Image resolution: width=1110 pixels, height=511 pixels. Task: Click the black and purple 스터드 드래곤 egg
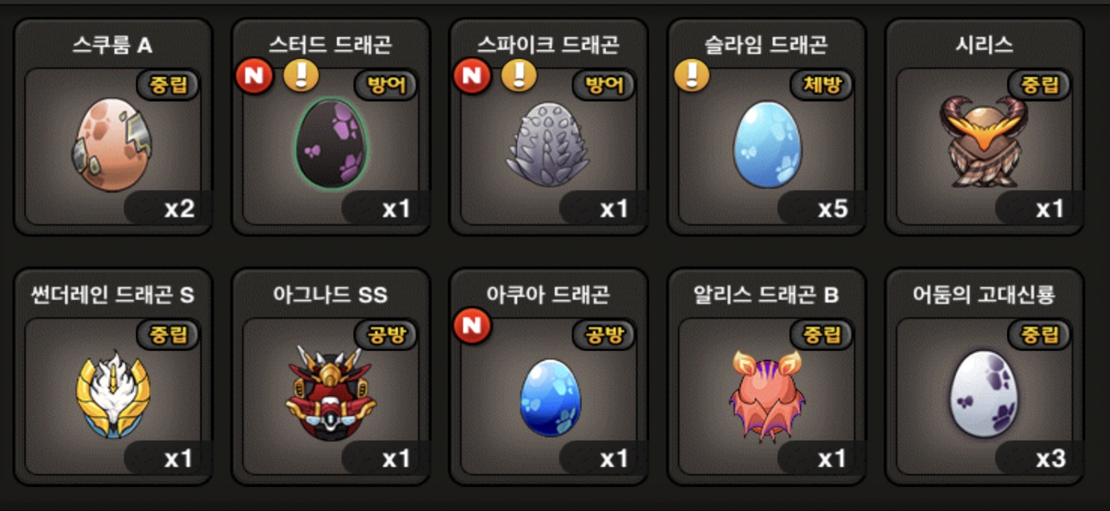pyautogui.click(x=331, y=144)
